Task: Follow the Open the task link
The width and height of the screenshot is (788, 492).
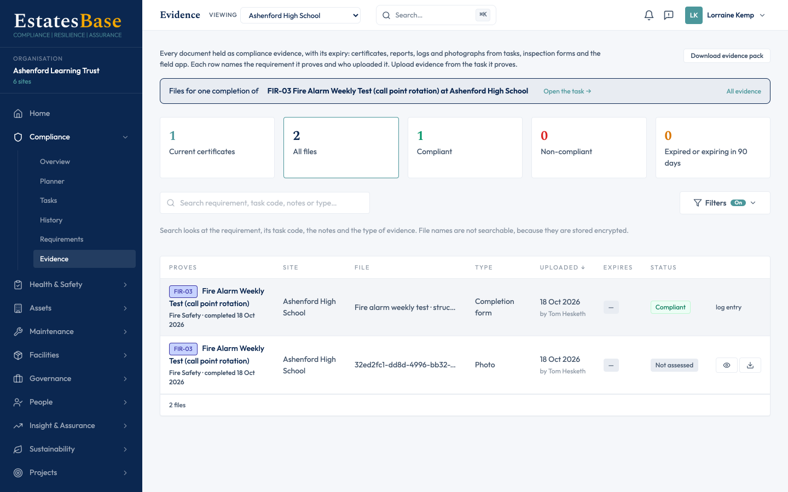Action: pyautogui.click(x=567, y=91)
